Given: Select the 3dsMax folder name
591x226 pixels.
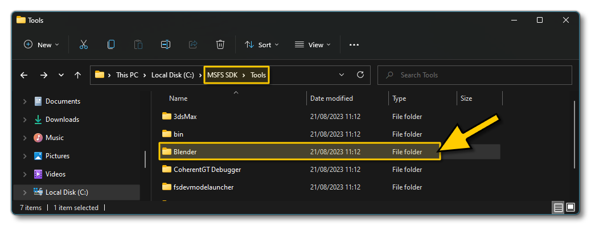Looking at the screenshot, I should tap(185, 116).
